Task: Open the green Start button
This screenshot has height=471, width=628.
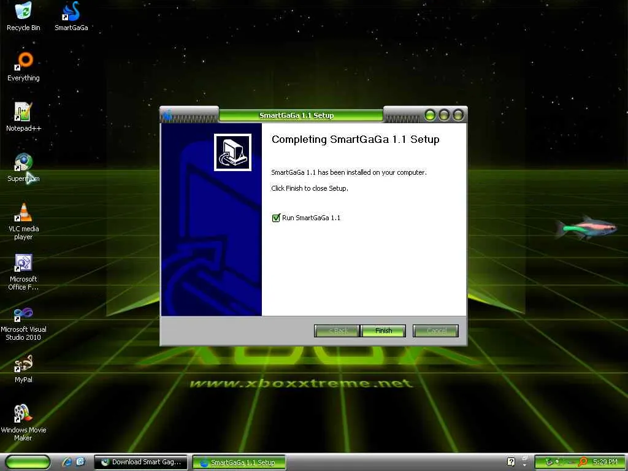Action: (x=28, y=462)
